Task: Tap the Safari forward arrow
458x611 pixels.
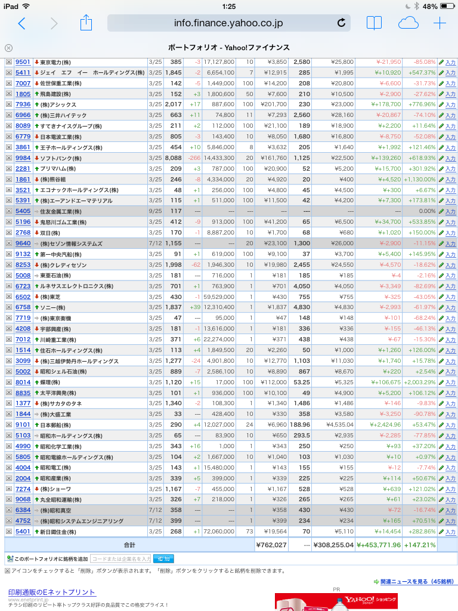Action: click(54, 23)
